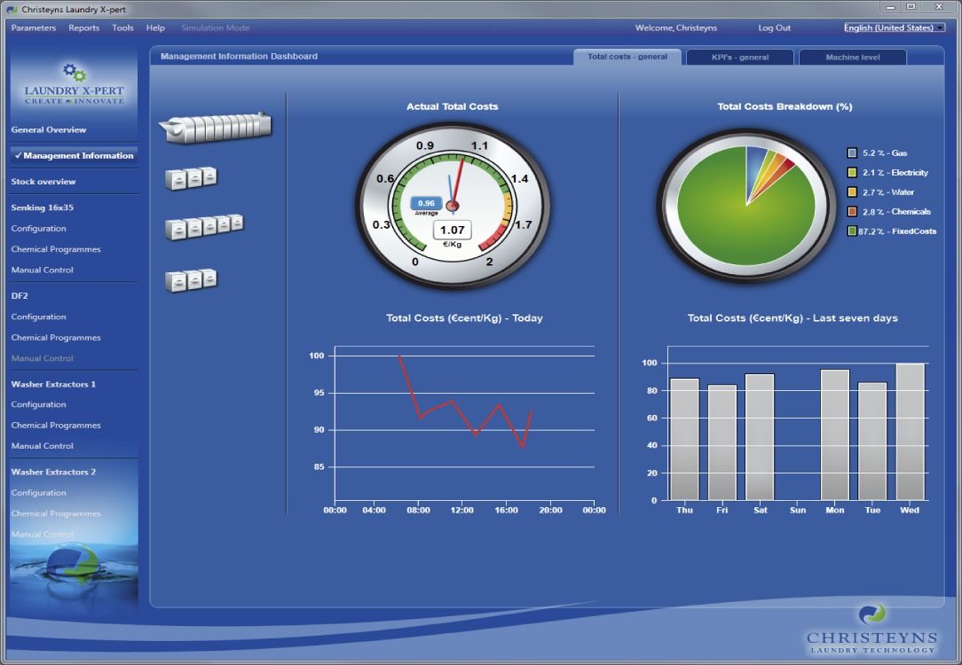Open Configuration under Washer Extractors 1
Viewport: 962px width, 665px height.
coord(39,404)
